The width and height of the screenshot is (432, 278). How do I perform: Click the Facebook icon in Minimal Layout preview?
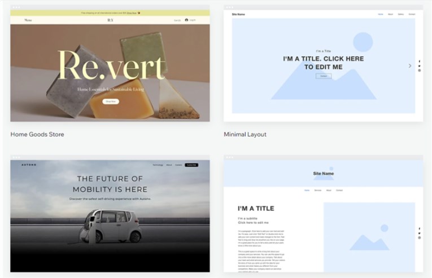420,61
